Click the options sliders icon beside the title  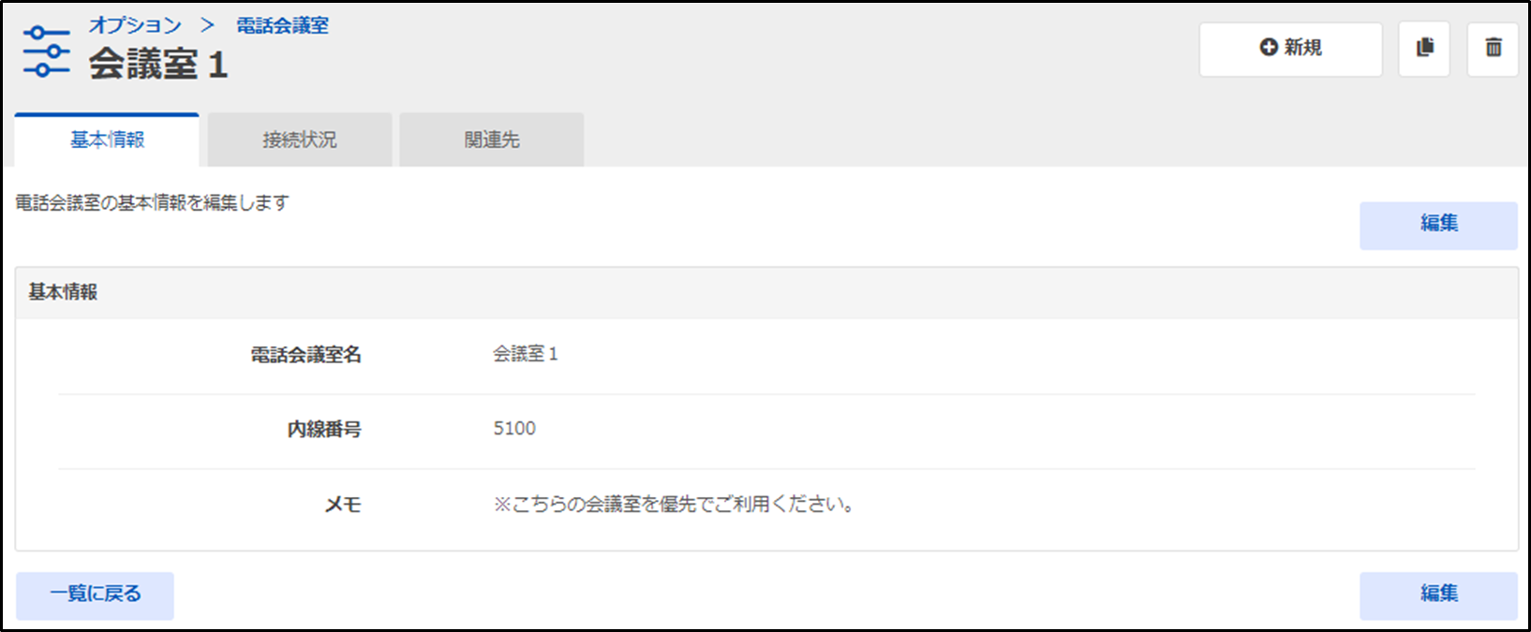pos(46,52)
